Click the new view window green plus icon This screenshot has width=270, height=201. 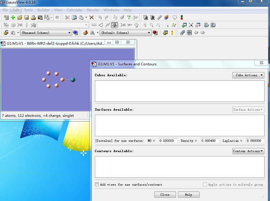(x=184, y=25)
